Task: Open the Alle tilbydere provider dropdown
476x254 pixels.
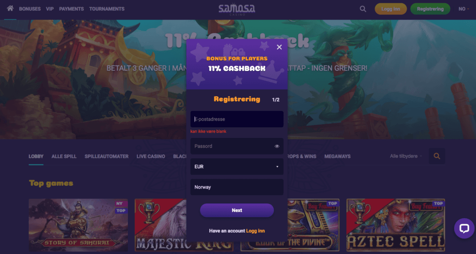Action: point(406,156)
